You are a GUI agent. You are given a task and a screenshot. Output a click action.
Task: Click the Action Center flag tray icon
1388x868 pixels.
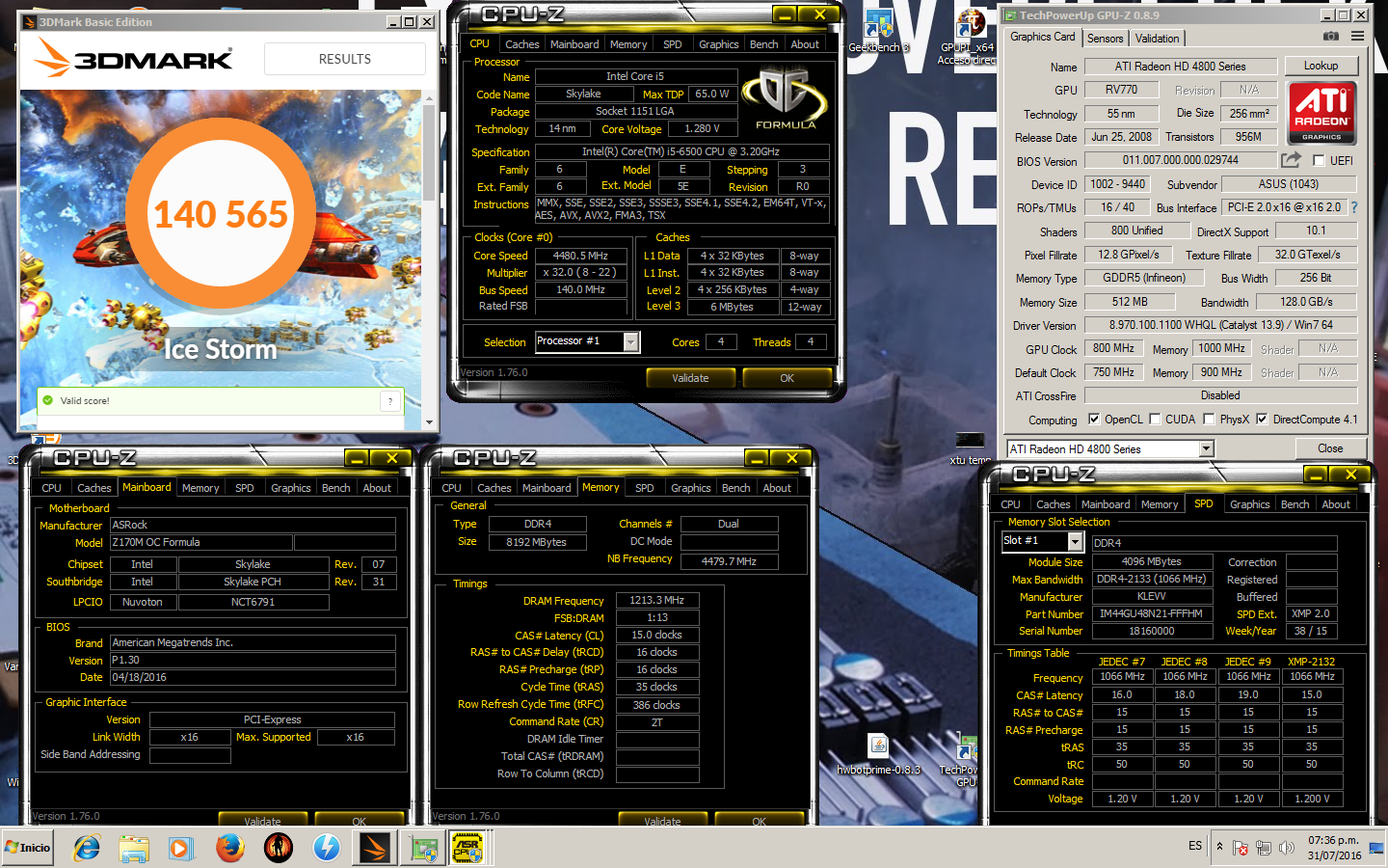pyautogui.click(x=1241, y=848)
